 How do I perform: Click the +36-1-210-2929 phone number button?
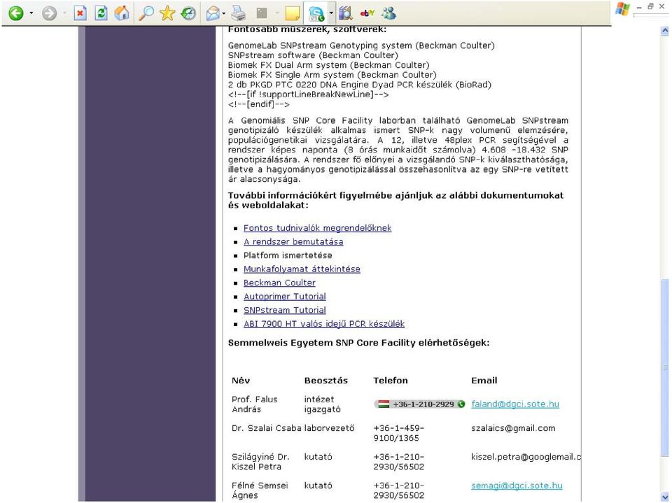tap(419, 404)
